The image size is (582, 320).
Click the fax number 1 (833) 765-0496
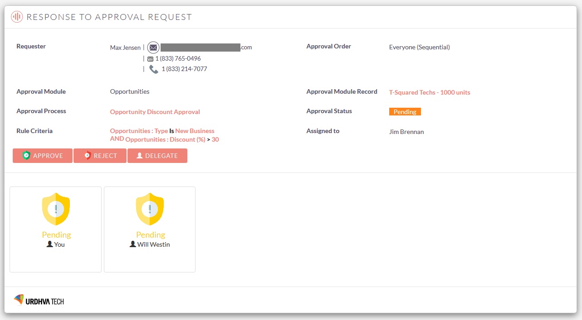[x=178, y=59]
